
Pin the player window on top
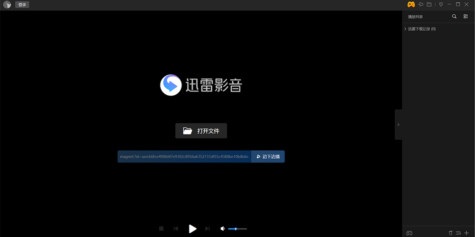pos(420,4)
